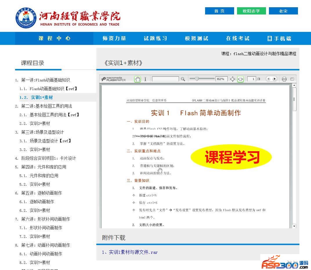This screenshot has height=270, width=311.
Task: Open lesson 2.2 实训2+素材
Action: (35, 124)
